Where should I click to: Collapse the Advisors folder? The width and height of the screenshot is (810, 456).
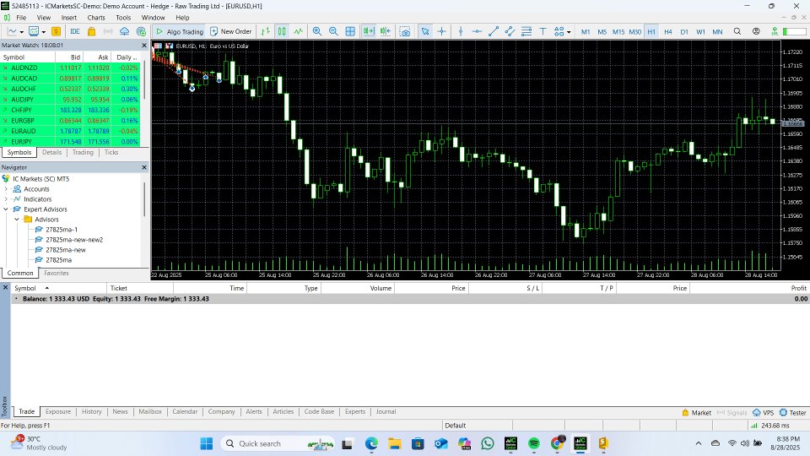17,220
